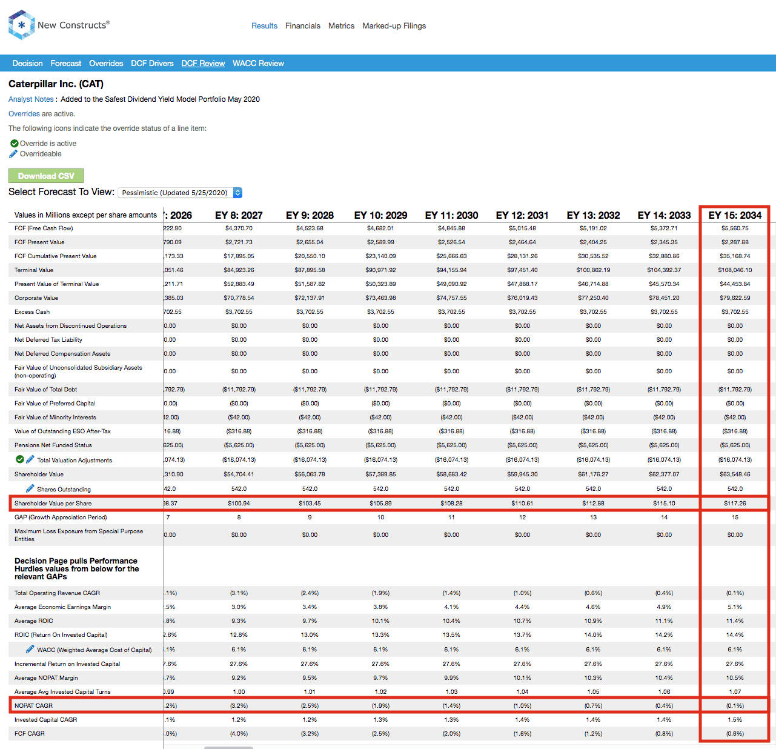This screenshot has height=749, width=776.
Task: Select the WACC Review page
Action: tap(258, 63)
